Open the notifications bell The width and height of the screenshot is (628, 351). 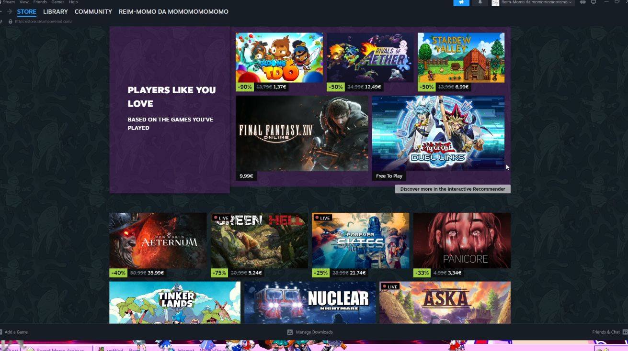coord(480,2)
